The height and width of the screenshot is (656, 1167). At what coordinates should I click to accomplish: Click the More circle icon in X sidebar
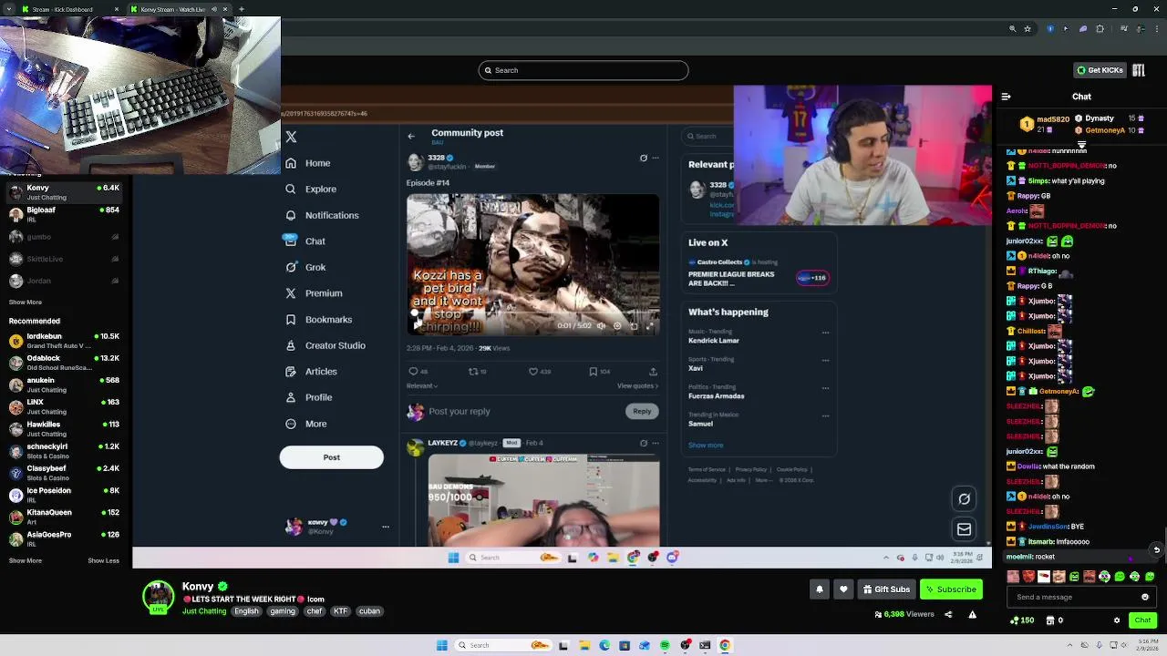(x=291, y=424)
